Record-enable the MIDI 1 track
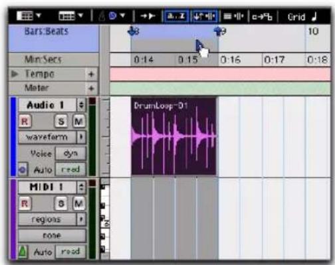 [x=25, y=203]
